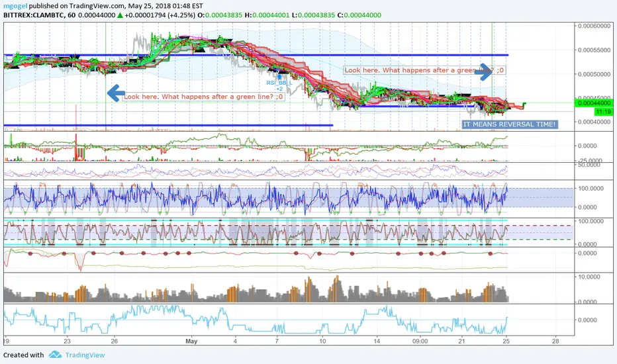Click the May label on the time axis
617x364 pixels.
pyautogui.click(x=191, y=341)
